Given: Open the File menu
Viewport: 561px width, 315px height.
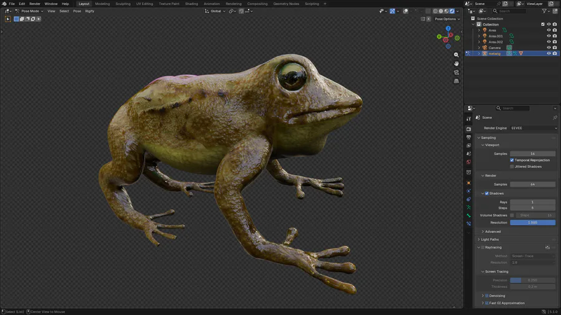Looking at the screenshot, I should (12, 4).
